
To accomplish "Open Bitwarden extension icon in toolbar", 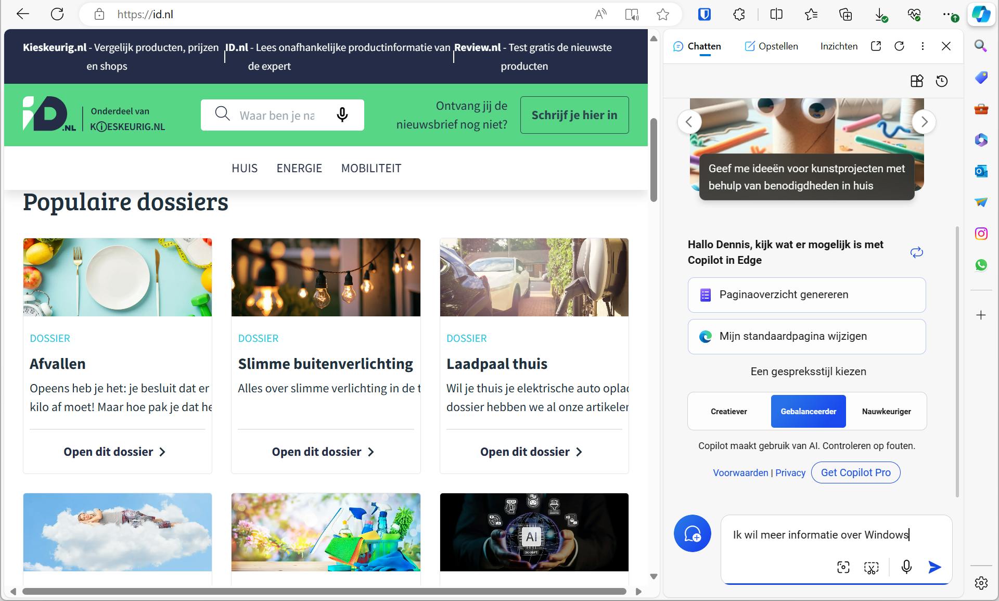I will pyautogui.click(x=705, y=15).
